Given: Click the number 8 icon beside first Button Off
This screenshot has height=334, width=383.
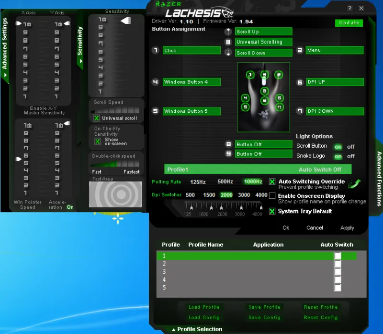Looking at the screenshot, I should 228,144.
